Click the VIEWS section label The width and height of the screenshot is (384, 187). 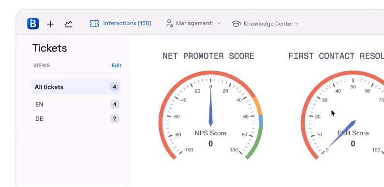[42, 65]
